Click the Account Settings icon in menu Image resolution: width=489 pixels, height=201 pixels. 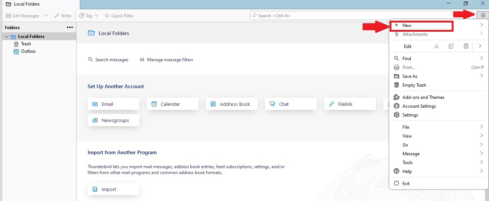tap(397, 106)
